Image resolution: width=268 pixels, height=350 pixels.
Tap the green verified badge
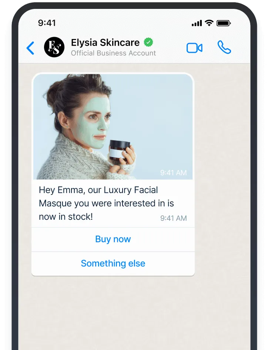(x=148, y=42)
